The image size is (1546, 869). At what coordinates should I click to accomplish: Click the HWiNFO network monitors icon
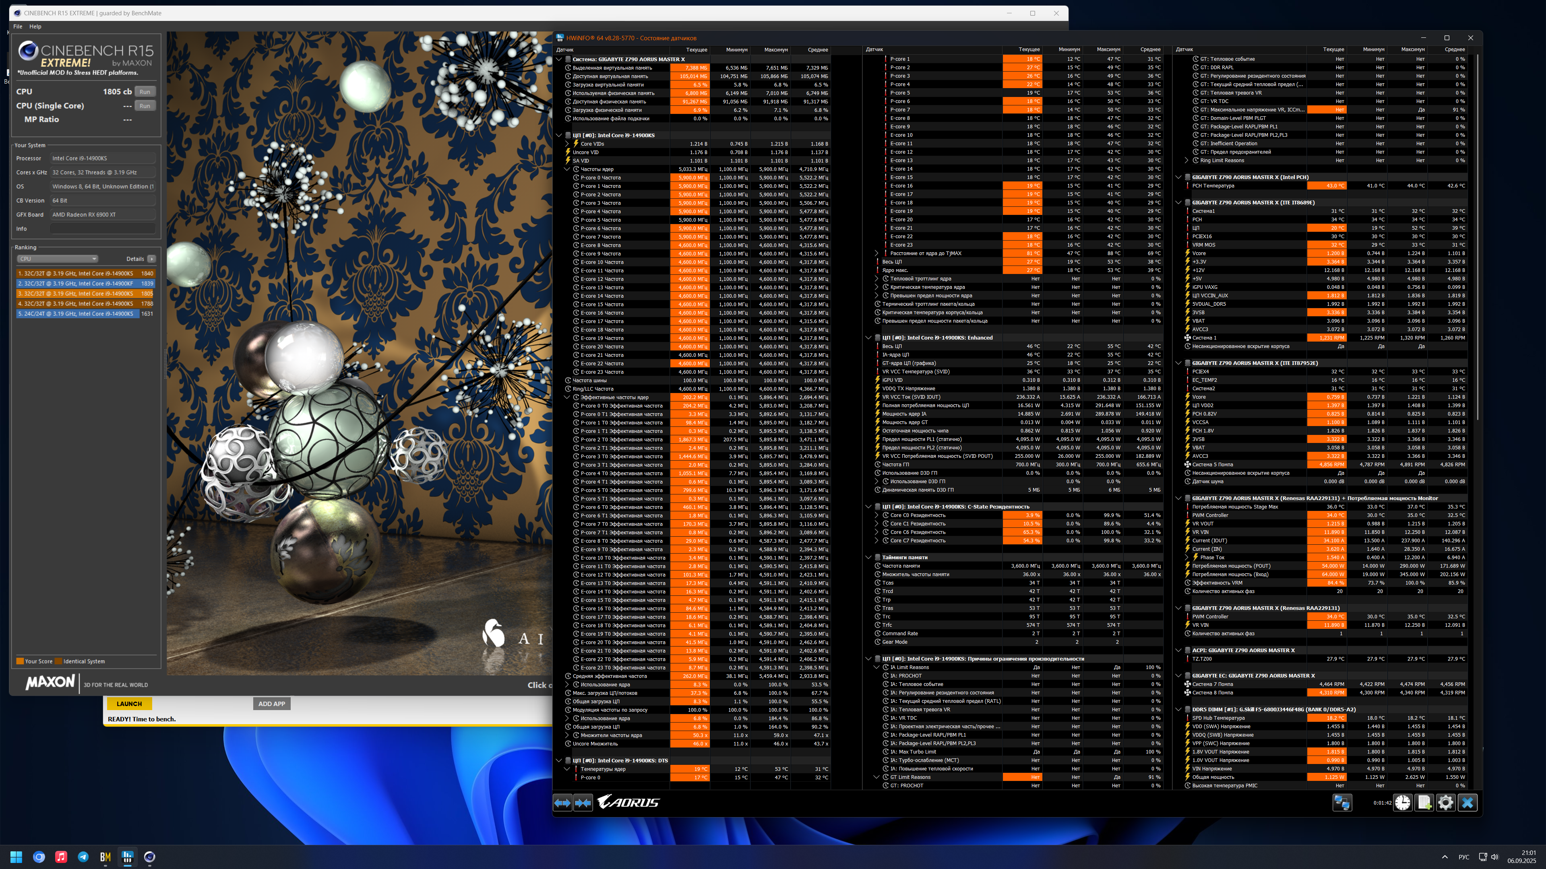1342,803
